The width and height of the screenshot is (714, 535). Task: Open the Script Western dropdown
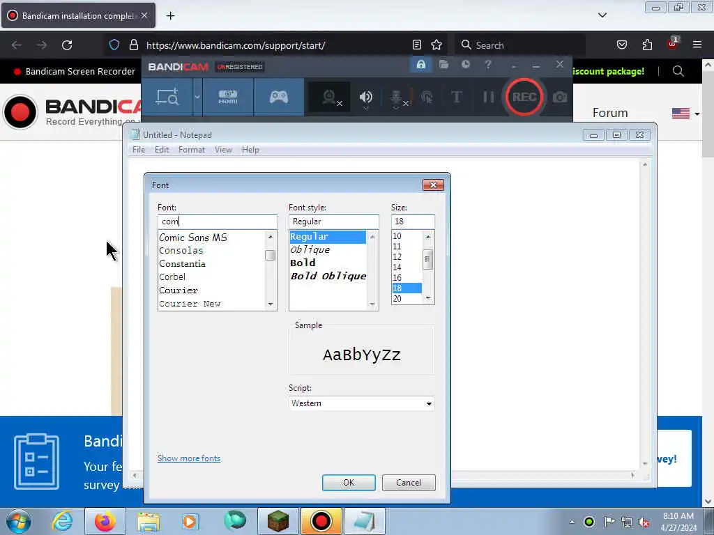point(362,403)
